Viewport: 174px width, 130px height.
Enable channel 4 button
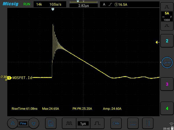coord(167,108)
